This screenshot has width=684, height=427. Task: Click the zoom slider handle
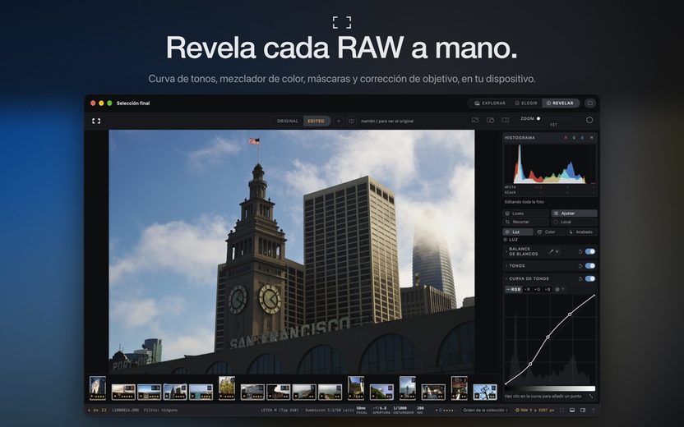(x=538, y=118)
